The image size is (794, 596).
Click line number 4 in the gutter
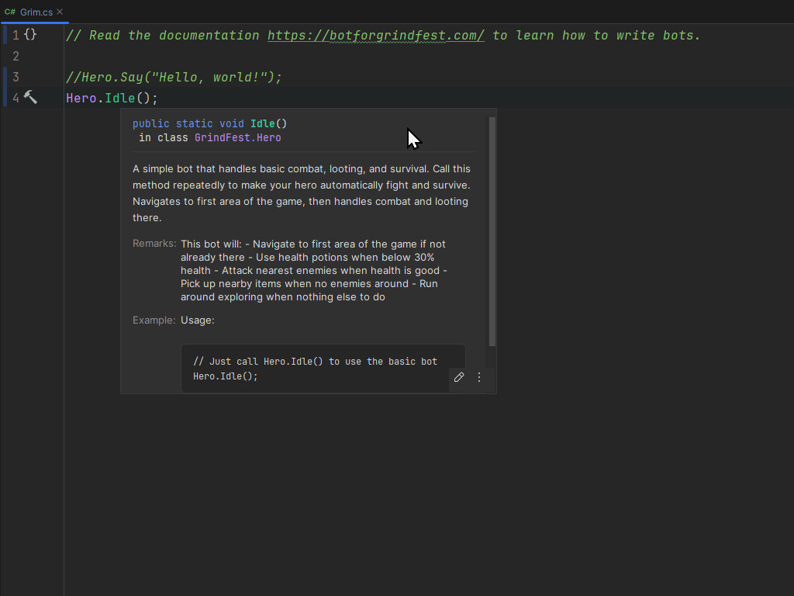point(16,97)
